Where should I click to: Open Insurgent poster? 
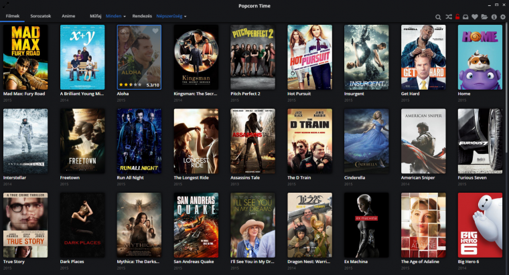[366, 57]
